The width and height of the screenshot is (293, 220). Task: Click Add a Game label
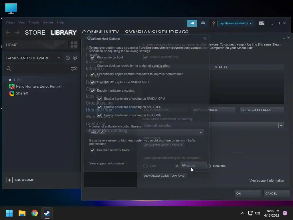point(24,180)
